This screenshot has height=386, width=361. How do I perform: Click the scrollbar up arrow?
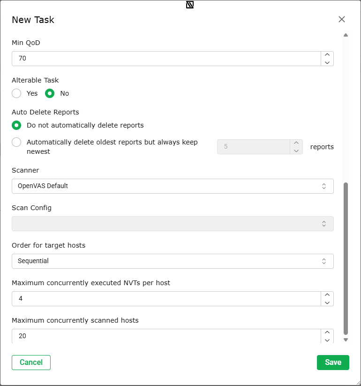click(346, 35)
